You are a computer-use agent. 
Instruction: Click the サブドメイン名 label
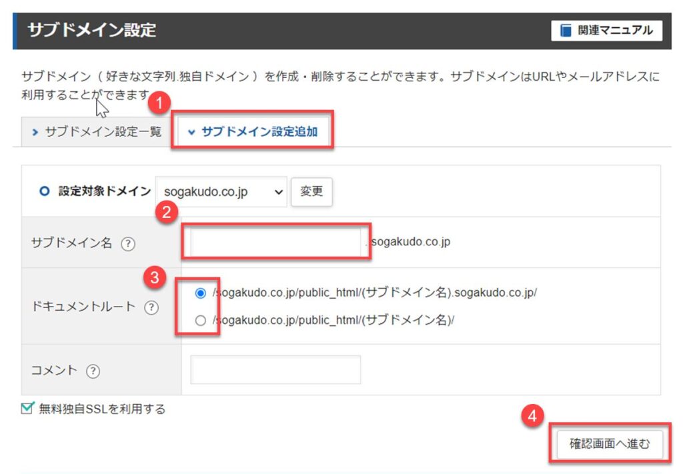tap(71, 243)
